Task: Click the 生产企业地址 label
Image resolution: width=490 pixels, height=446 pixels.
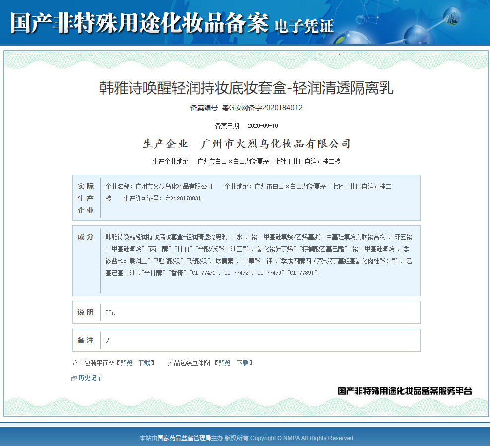Action: [171, 161]
